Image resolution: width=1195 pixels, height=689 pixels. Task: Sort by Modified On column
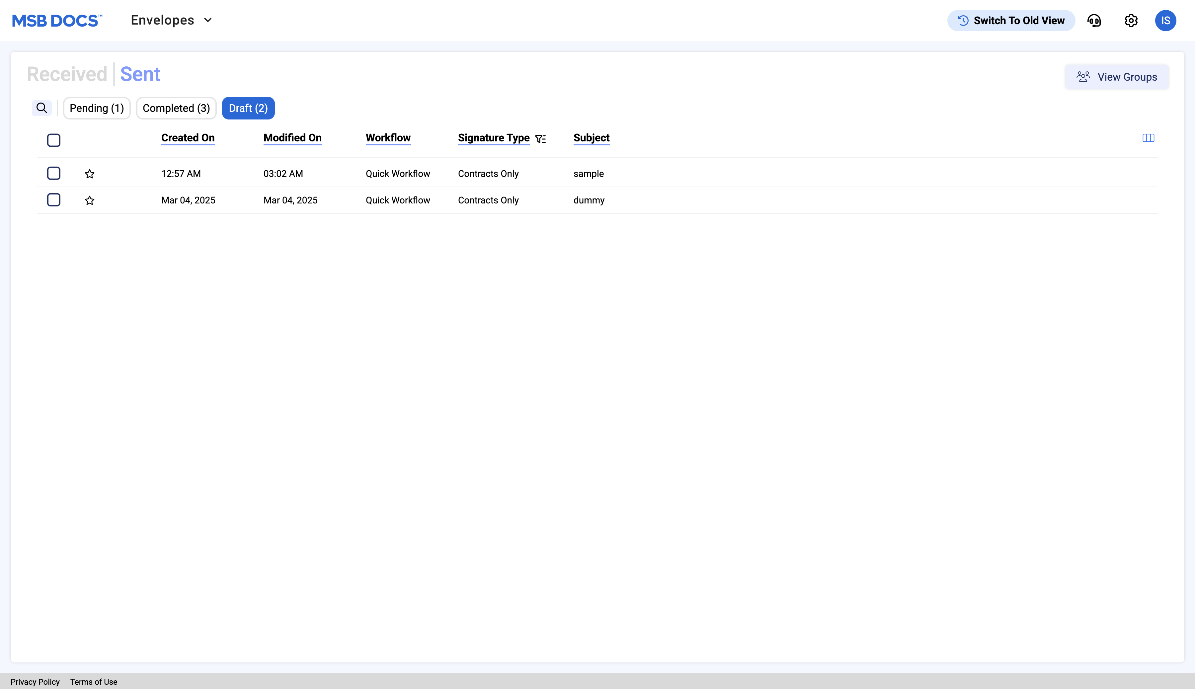click(x=292, y=138)
